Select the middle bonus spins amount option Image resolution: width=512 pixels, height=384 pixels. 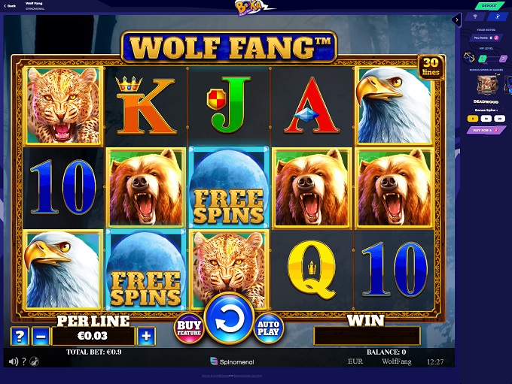tap(486, 119)
